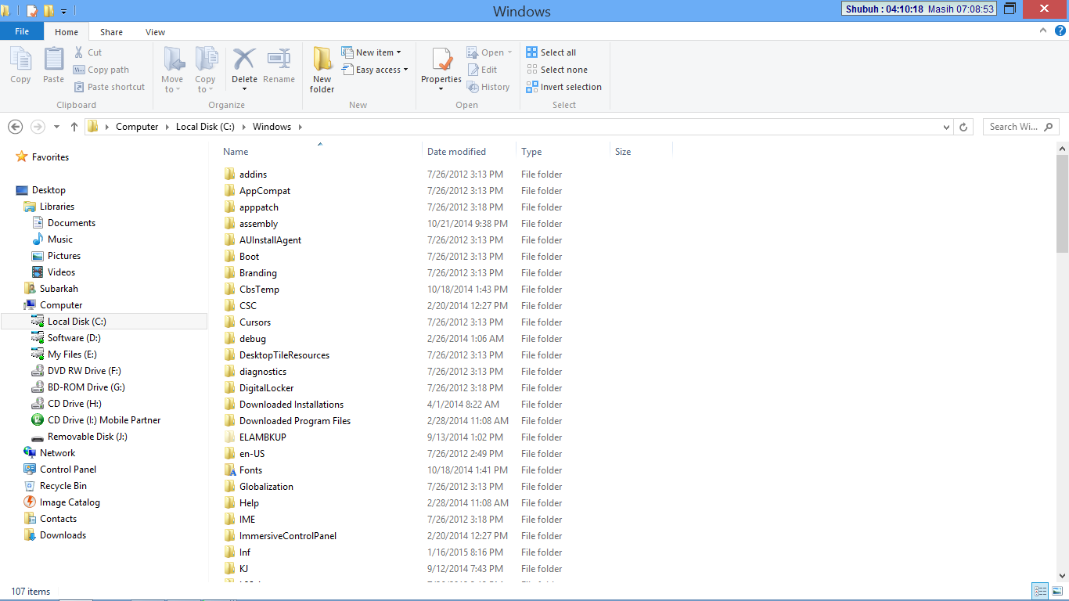Expand the address bar history dropdown
1069x601 pixels.
click(946, 127)
